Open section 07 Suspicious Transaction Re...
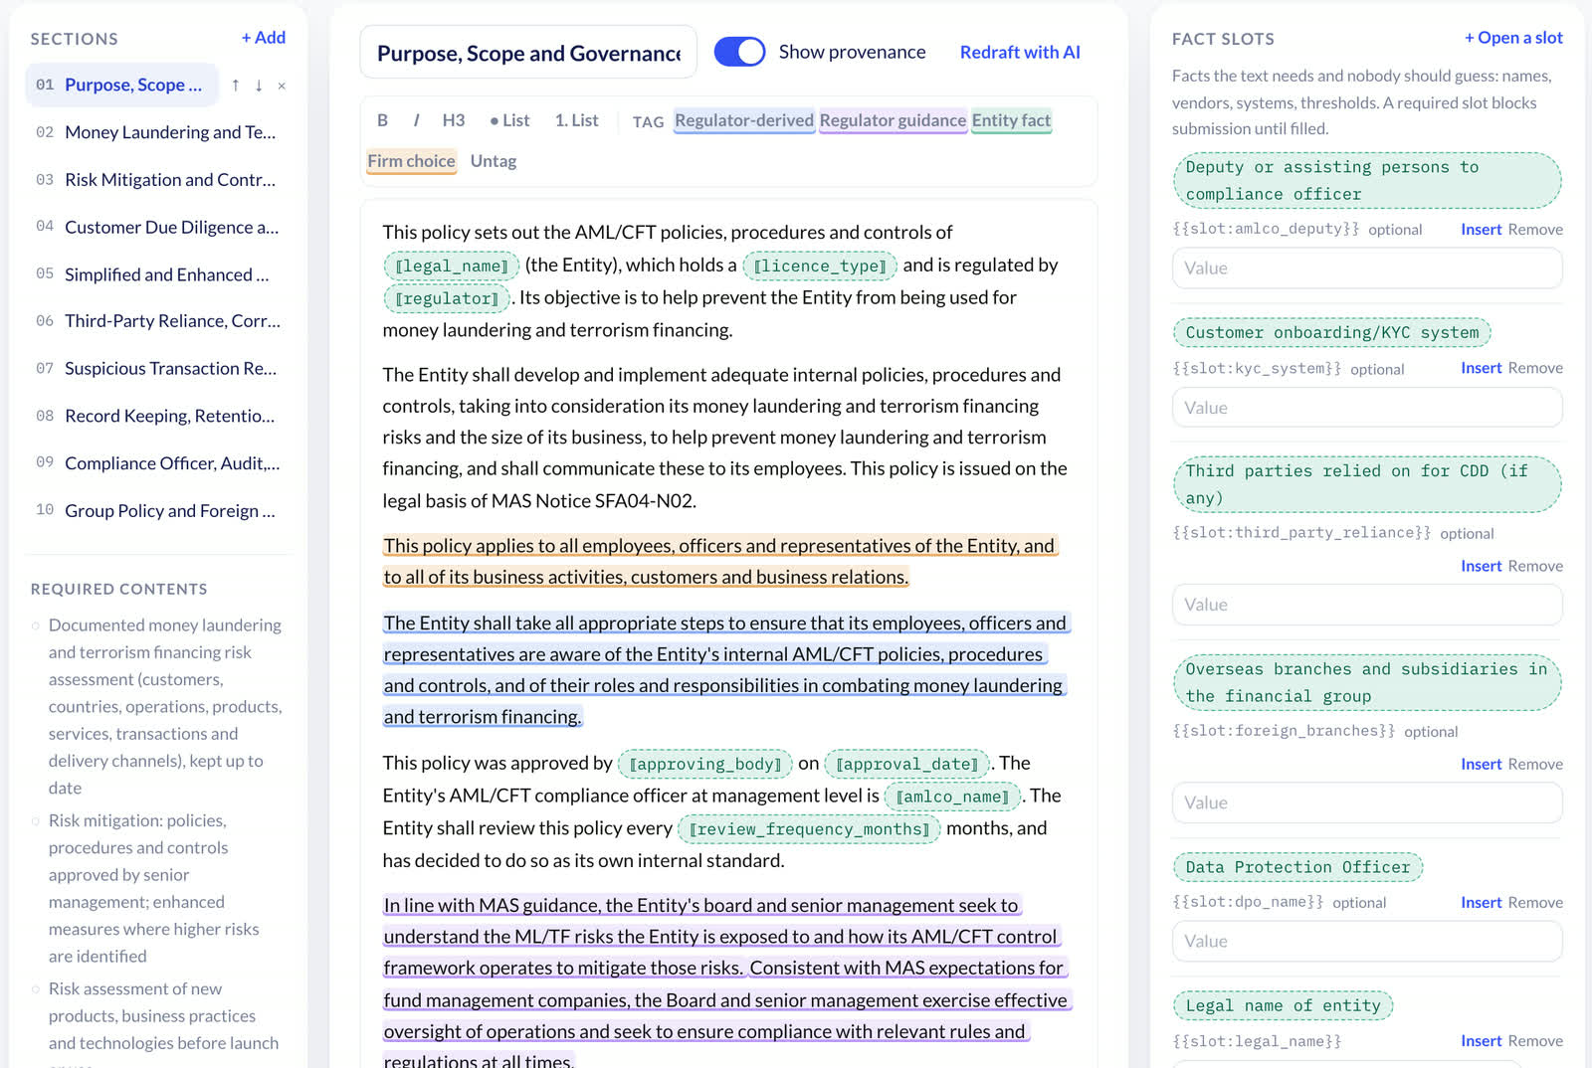Screen dimensions: 1592x1068 (158, 369)
